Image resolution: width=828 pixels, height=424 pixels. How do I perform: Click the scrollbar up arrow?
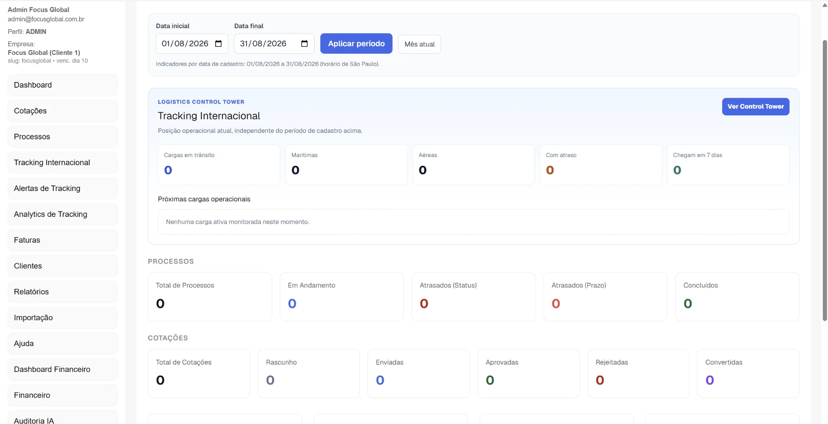pyautogui.click(x=825, y=5)
